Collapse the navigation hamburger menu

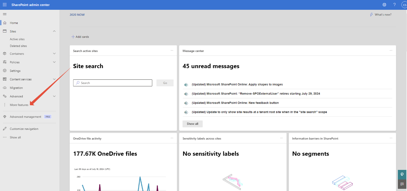pyautogui.click(x=4, y=14)
